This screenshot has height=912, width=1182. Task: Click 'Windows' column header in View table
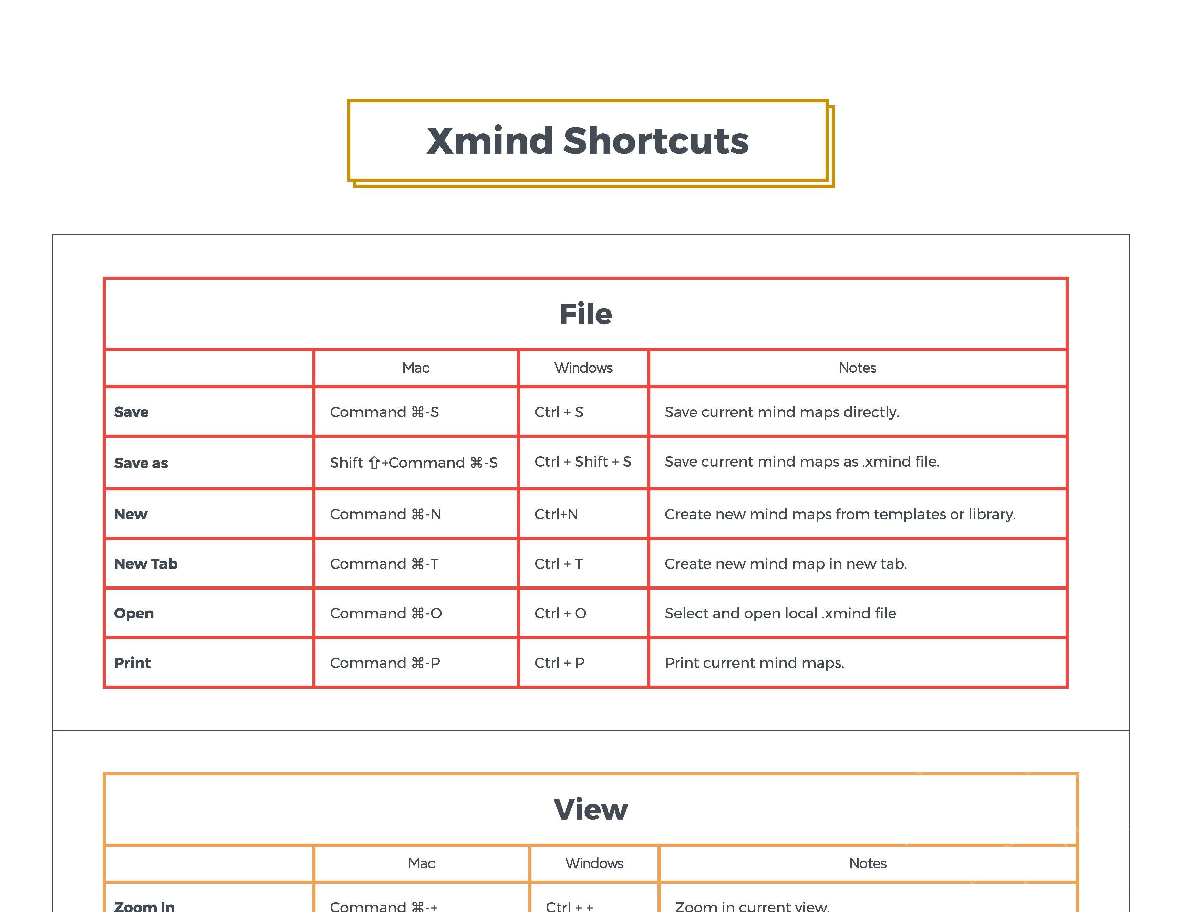click(x=594, y=863)
